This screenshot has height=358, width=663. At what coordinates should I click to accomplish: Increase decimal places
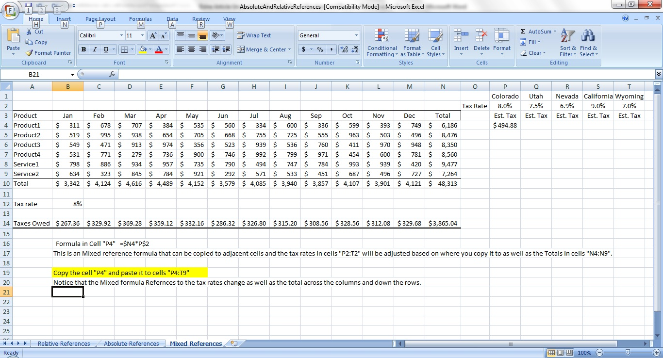pyautogui.click(x=344, y=49)
